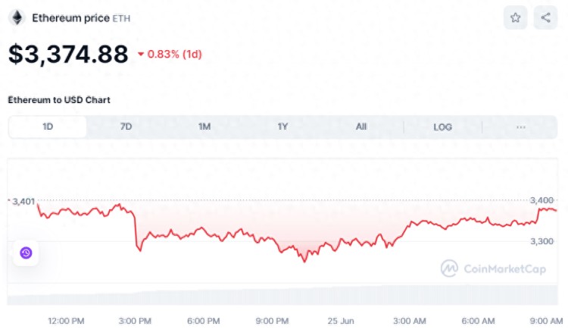Click the red down-arrow change indicator
This screenshot has height=336, width=568.
click(x=141, y=55)
